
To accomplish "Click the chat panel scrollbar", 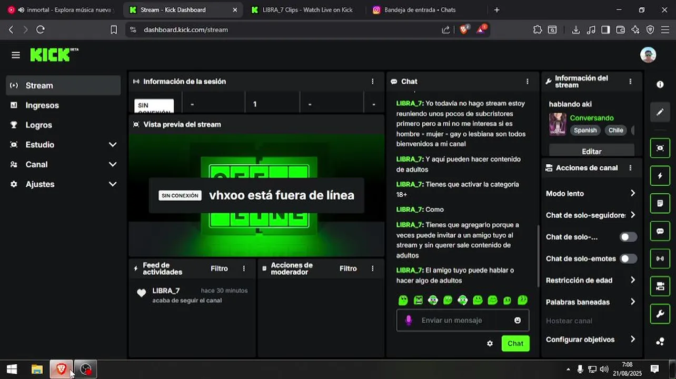I will pyautogui.click(x=538, y=255).
